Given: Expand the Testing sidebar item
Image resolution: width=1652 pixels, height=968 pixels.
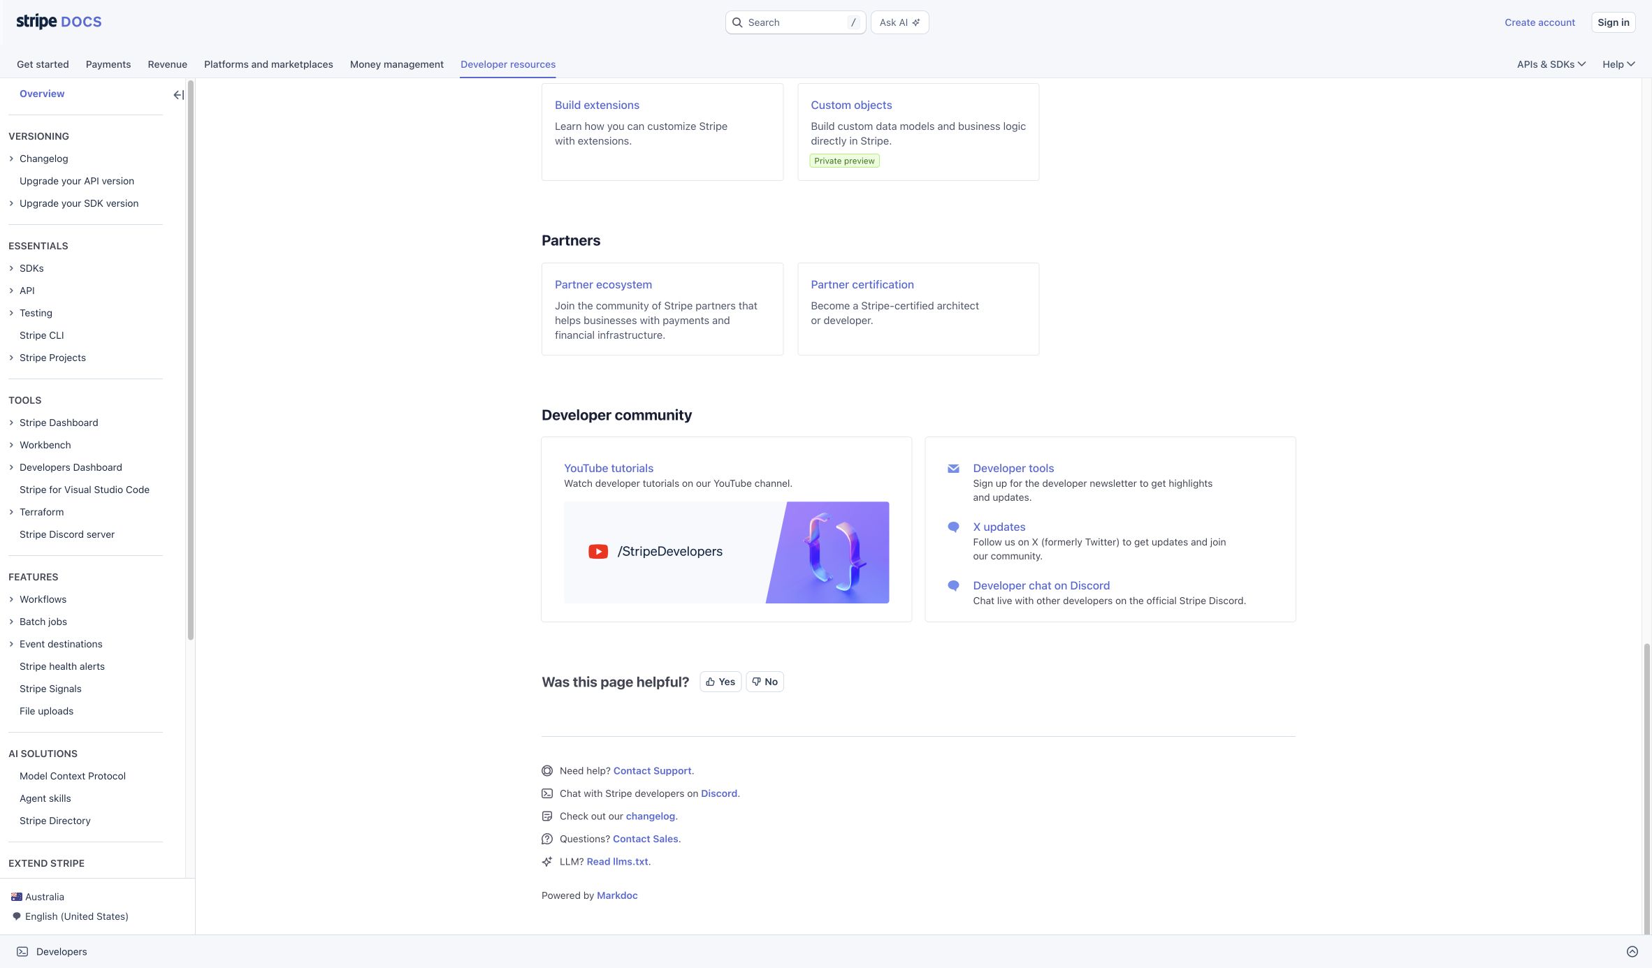Looking at the screenshot, I should 11,313.
